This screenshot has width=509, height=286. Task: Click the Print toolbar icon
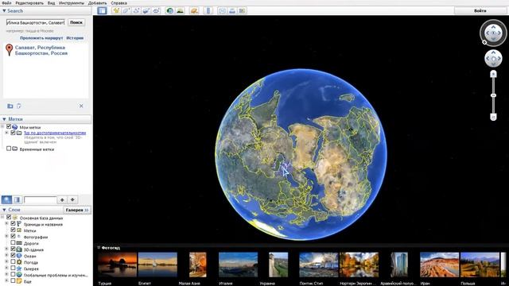232,10
